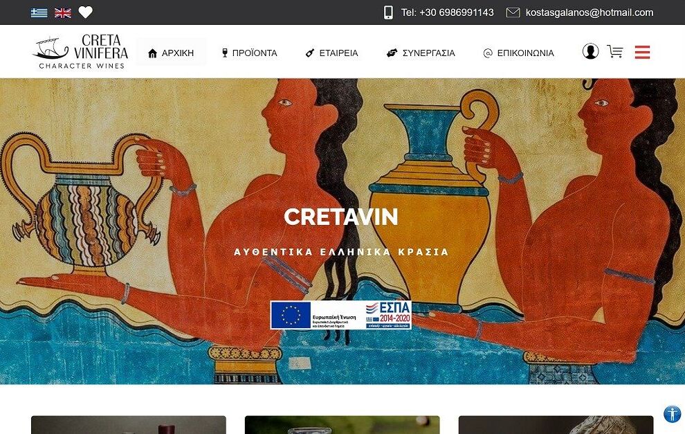Open the user account icon
This screenshot has width=685, height=434.
click(590, 51)
